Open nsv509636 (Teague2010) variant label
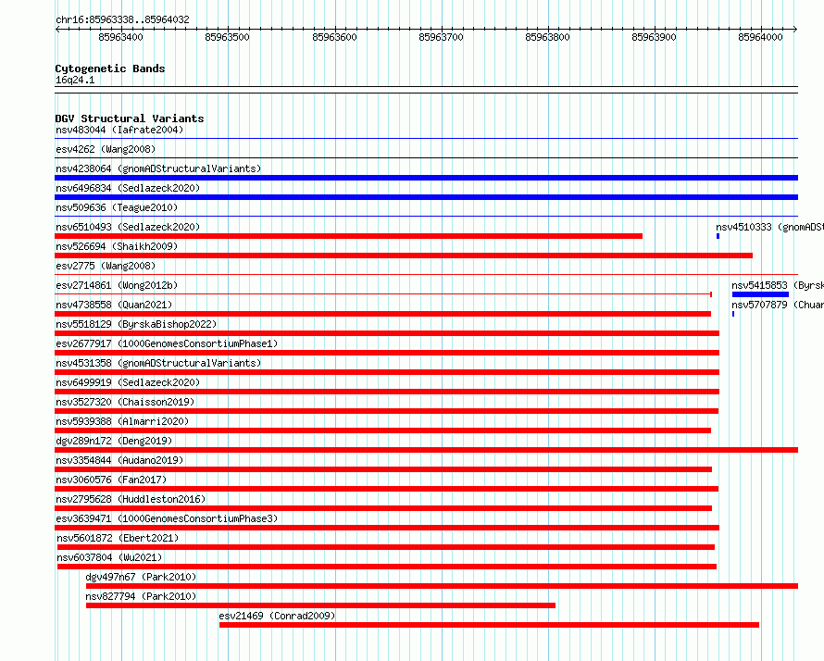Screen dimensions: 824x661 [117, 207]
